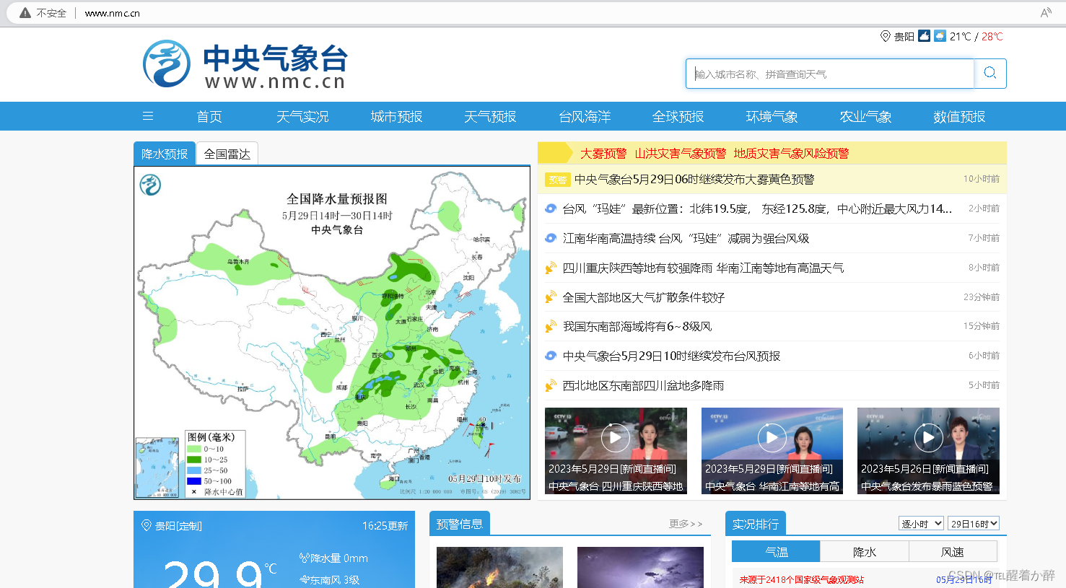
Task: Open 环境气象 menu item
Action: pos(772,116)
